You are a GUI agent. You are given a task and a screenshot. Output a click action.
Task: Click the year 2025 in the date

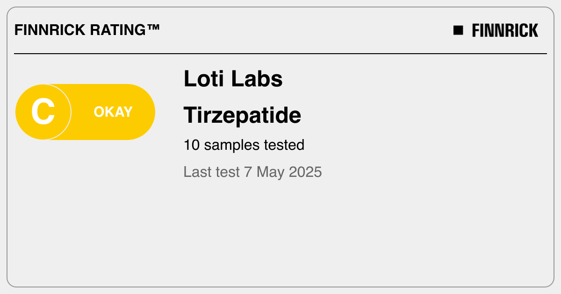(x=305, y=172)
